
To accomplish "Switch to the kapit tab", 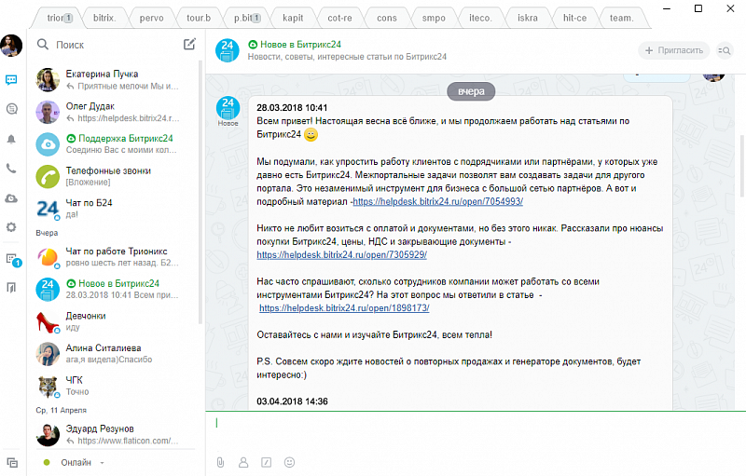I will [293, 18].
